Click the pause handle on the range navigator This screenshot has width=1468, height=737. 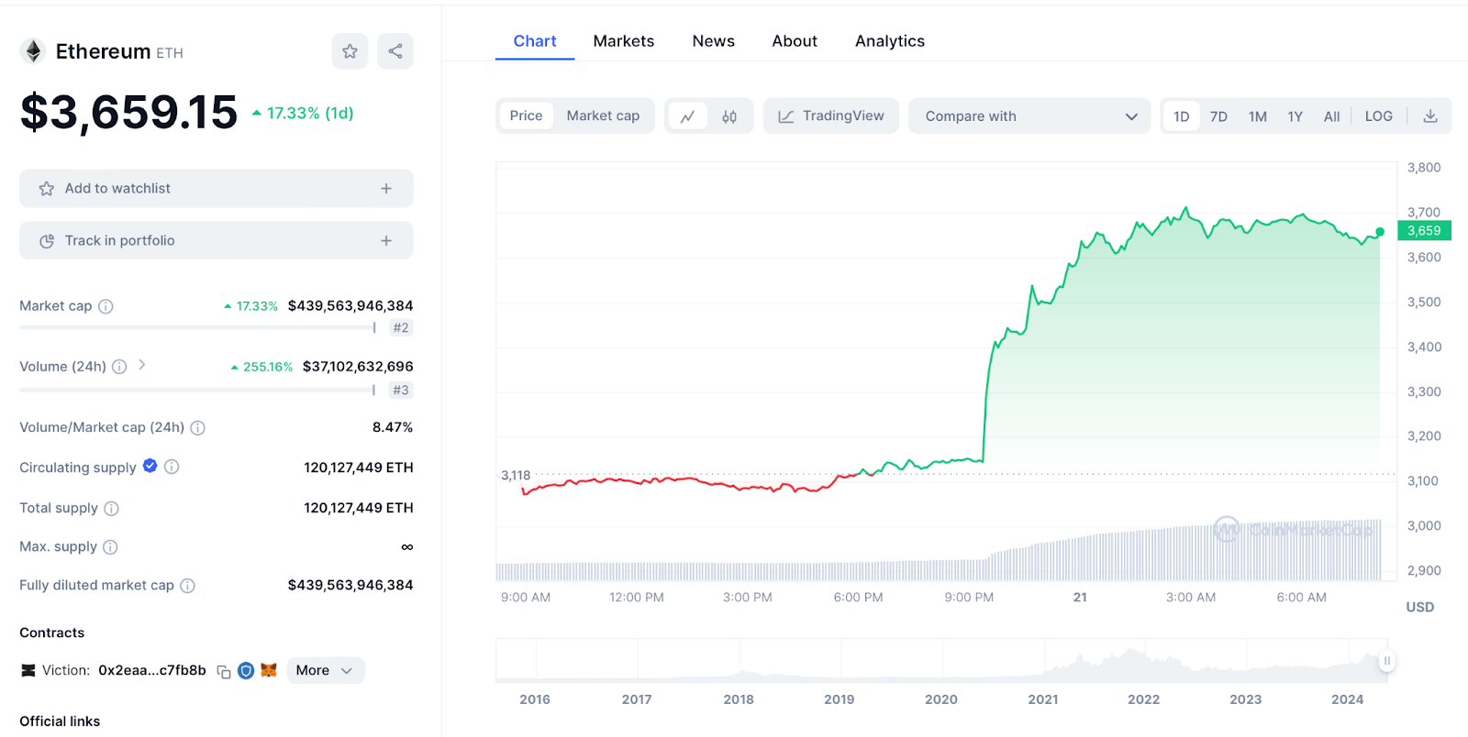(1386, 661)
